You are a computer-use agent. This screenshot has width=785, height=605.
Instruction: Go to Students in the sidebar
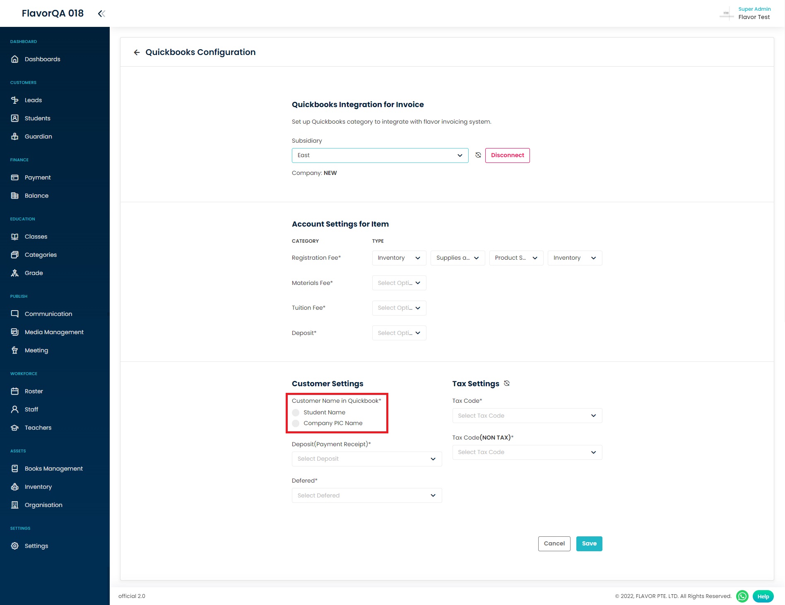pos(37,118)
